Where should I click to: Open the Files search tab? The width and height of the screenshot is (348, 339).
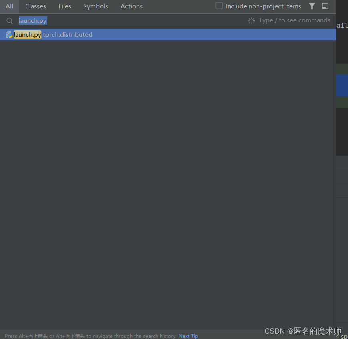pos(64,6)
